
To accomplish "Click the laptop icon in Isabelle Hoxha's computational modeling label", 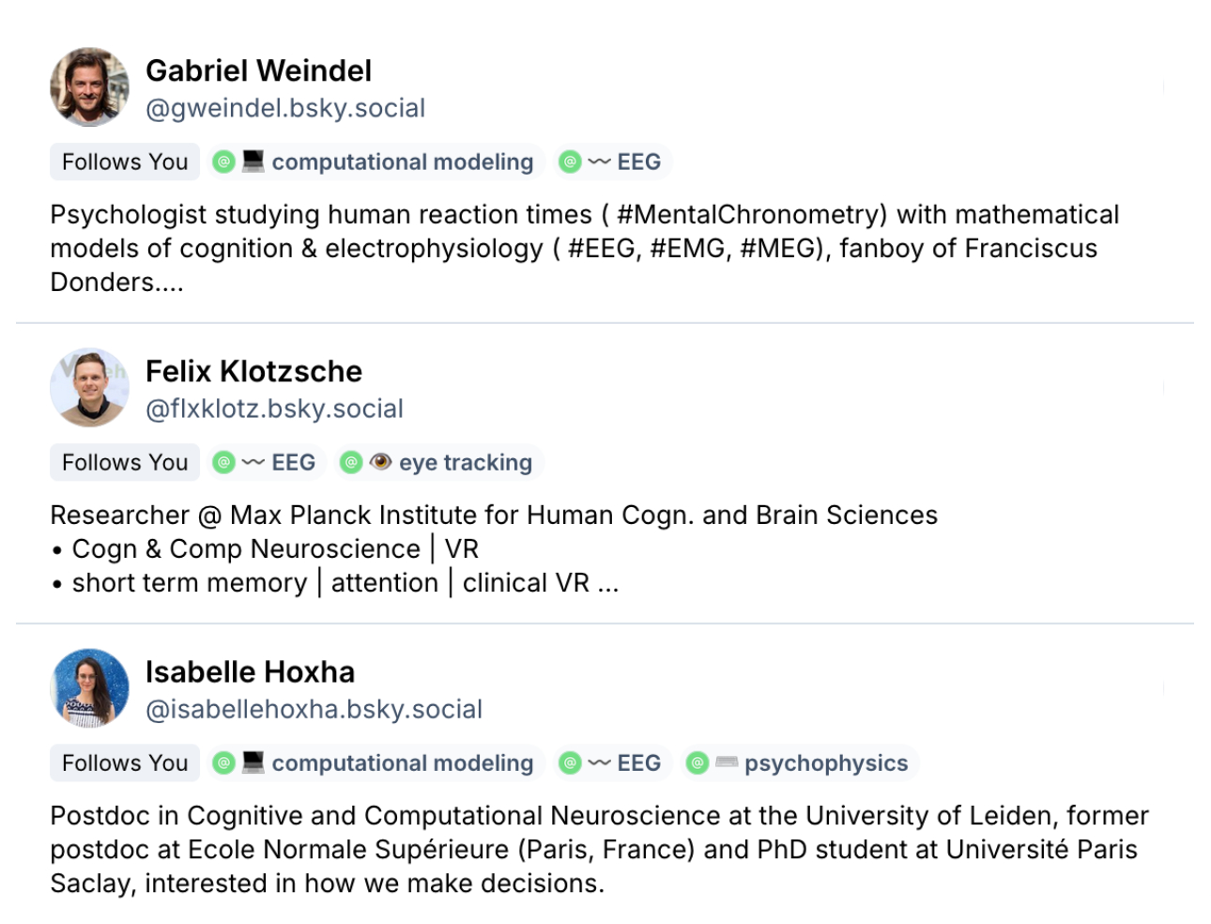I will point(253,762).
